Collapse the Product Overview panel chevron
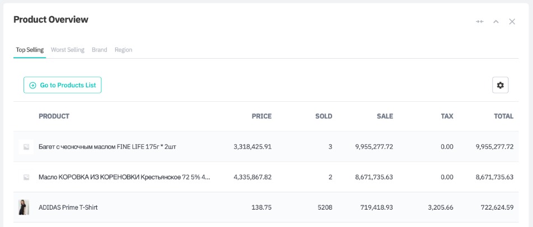 click(495, 21)
